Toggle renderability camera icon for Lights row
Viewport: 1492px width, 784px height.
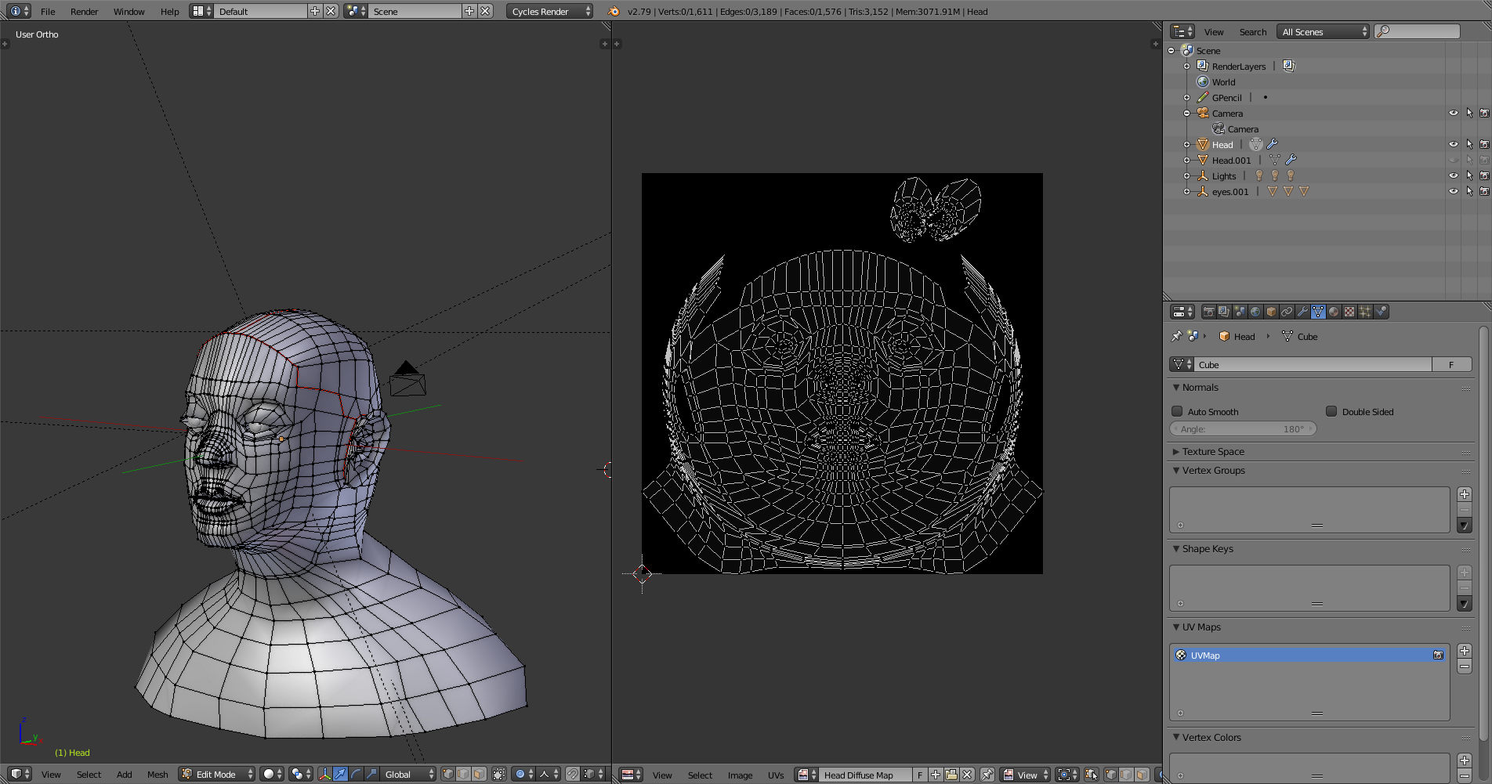click(1484, 175)
